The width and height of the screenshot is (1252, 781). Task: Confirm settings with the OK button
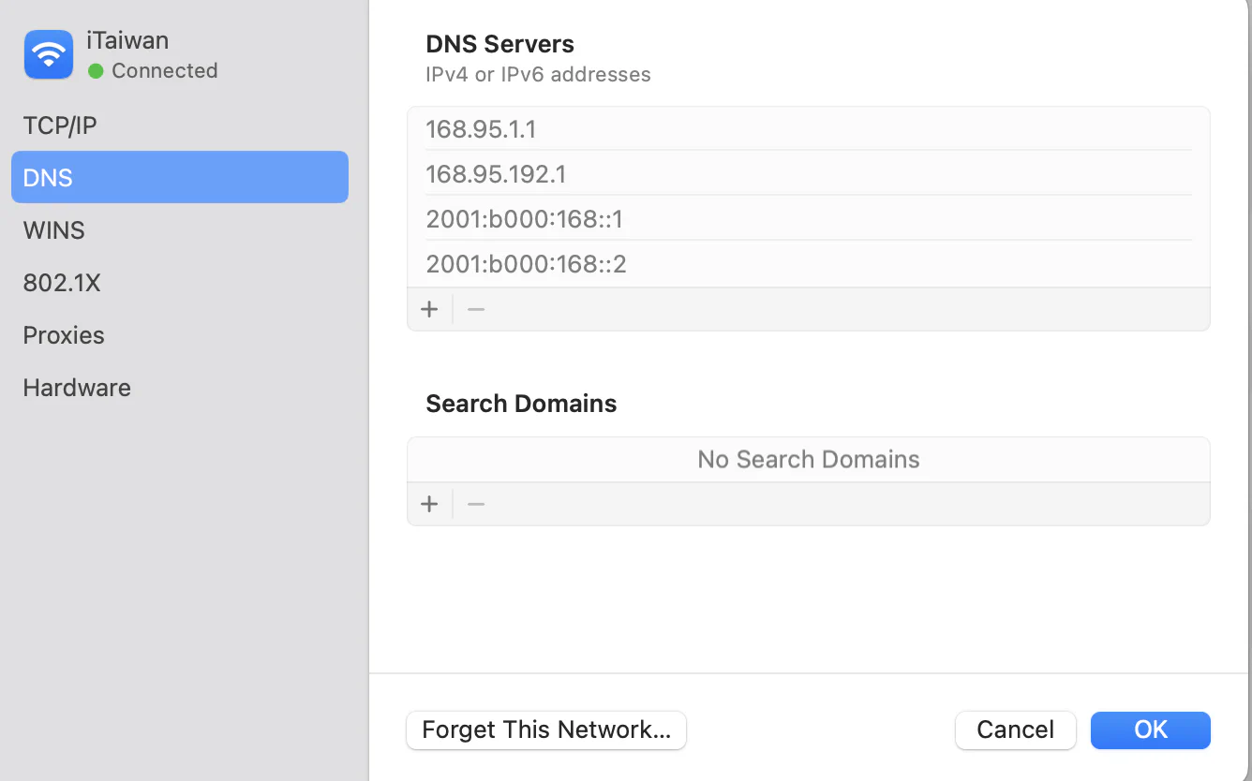click(1150, 730)
